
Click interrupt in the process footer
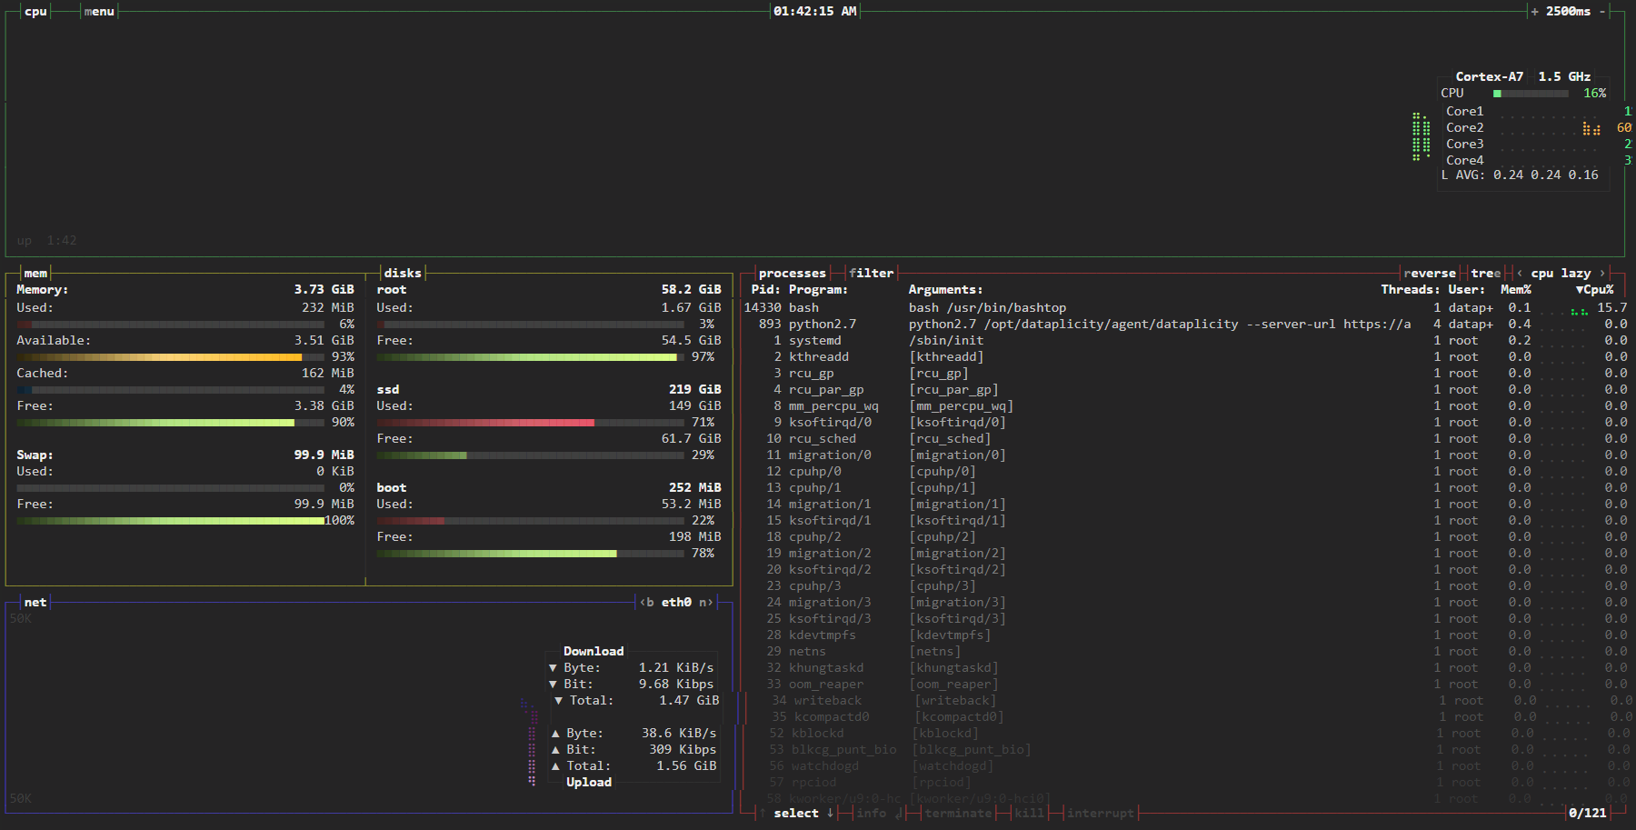(1100, 814)
